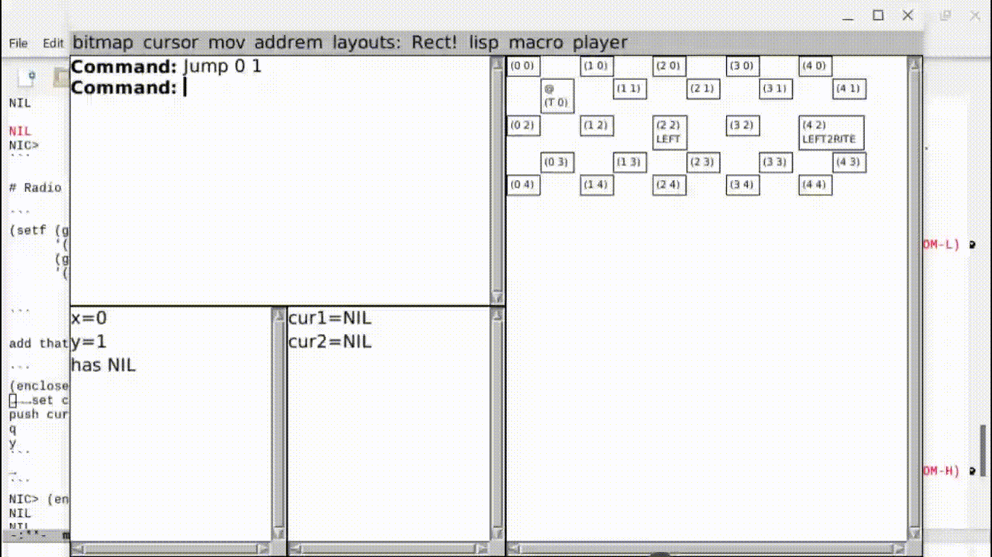Click the 'has NIL' text line

click(103, 365)
